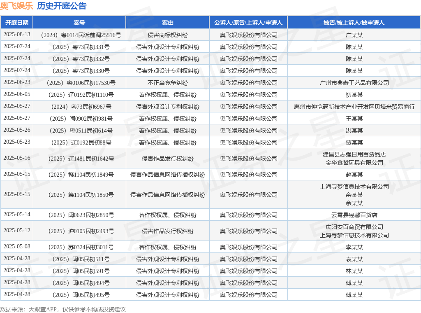Select case number 辽0192民初1110号
The width and height of the screenshot is (421, 313).
(81, 95)
